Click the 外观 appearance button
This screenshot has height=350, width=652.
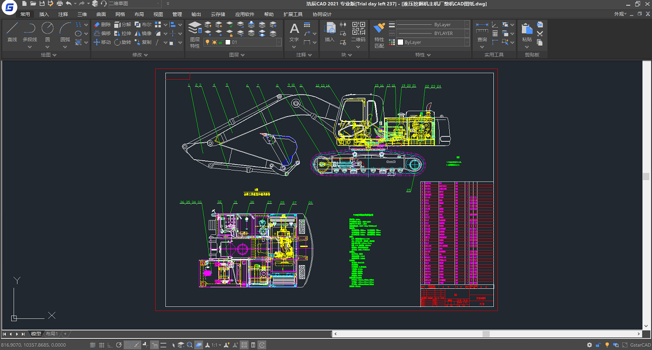click(x=620, y=15)
